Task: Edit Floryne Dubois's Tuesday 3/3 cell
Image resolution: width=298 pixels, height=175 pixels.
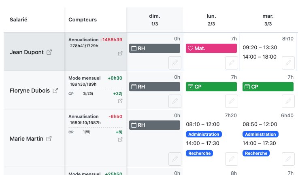Action: [288, 101]
